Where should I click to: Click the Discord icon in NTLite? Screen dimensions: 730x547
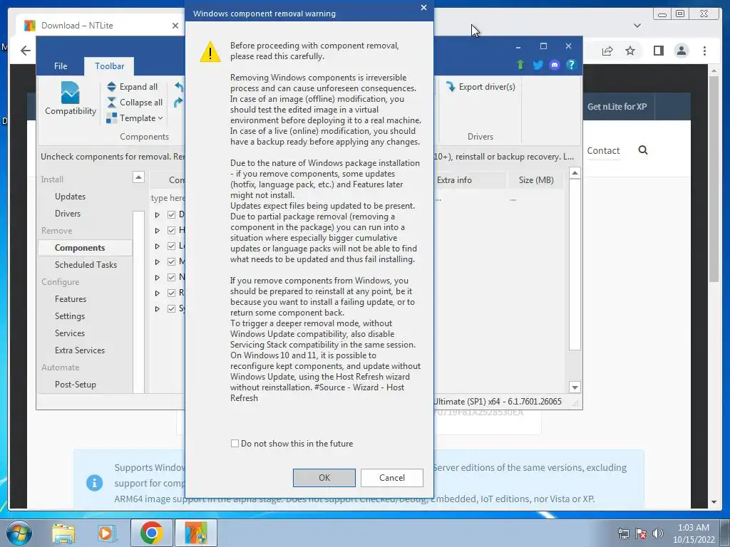555,65
